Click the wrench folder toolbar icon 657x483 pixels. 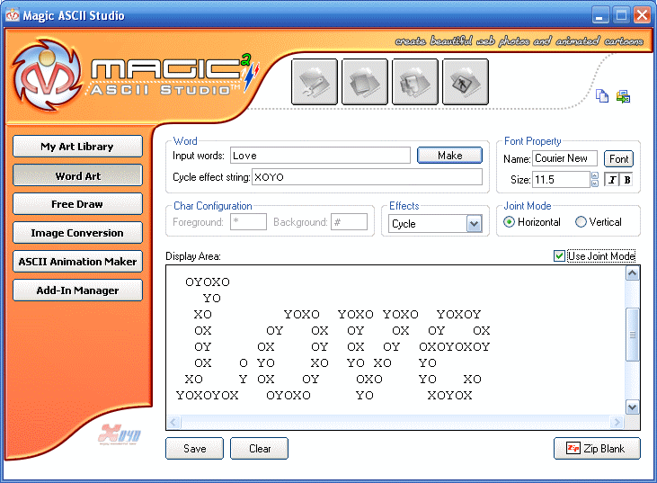[x=315, y=82]
